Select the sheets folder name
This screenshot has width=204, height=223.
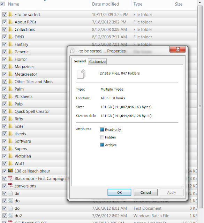pos(20,134)
